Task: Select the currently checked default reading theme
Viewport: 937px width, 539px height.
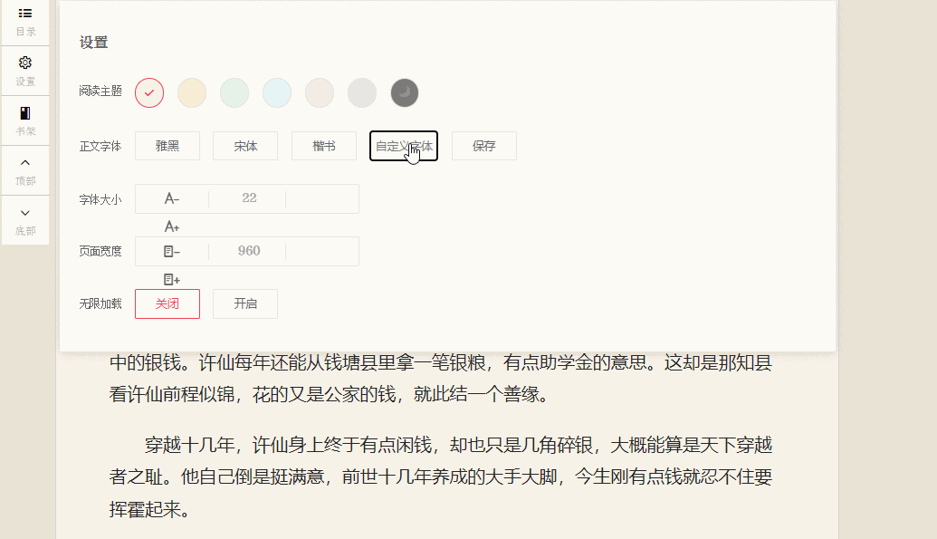Action: pos(148,92)
